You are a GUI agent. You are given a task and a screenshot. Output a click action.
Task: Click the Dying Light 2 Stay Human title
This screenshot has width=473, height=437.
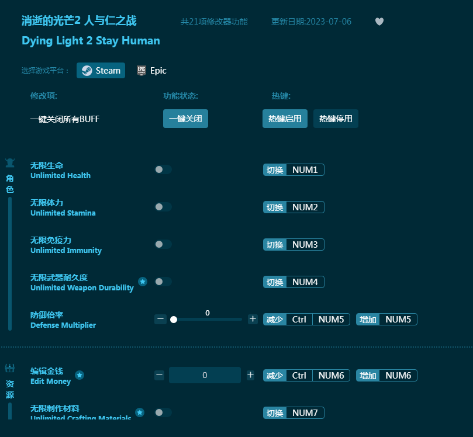pyautogui.click(x=91, y=41)
